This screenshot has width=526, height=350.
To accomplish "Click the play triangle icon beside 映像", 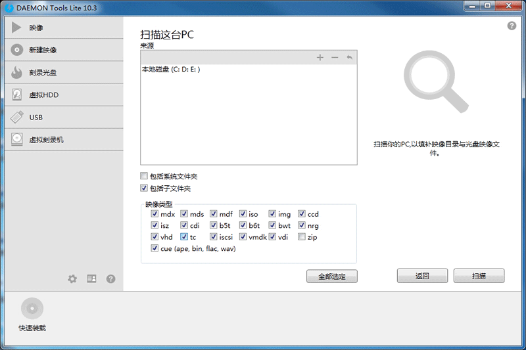I will pos(16,28).
